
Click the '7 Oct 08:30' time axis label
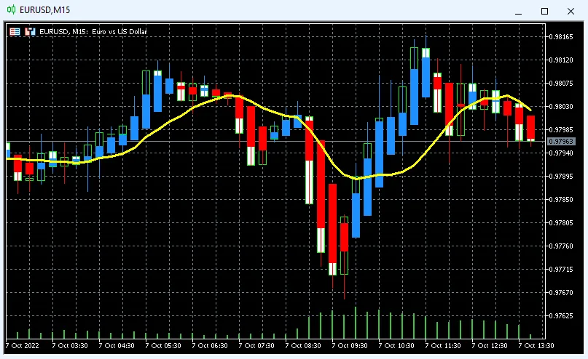(303, 345)
